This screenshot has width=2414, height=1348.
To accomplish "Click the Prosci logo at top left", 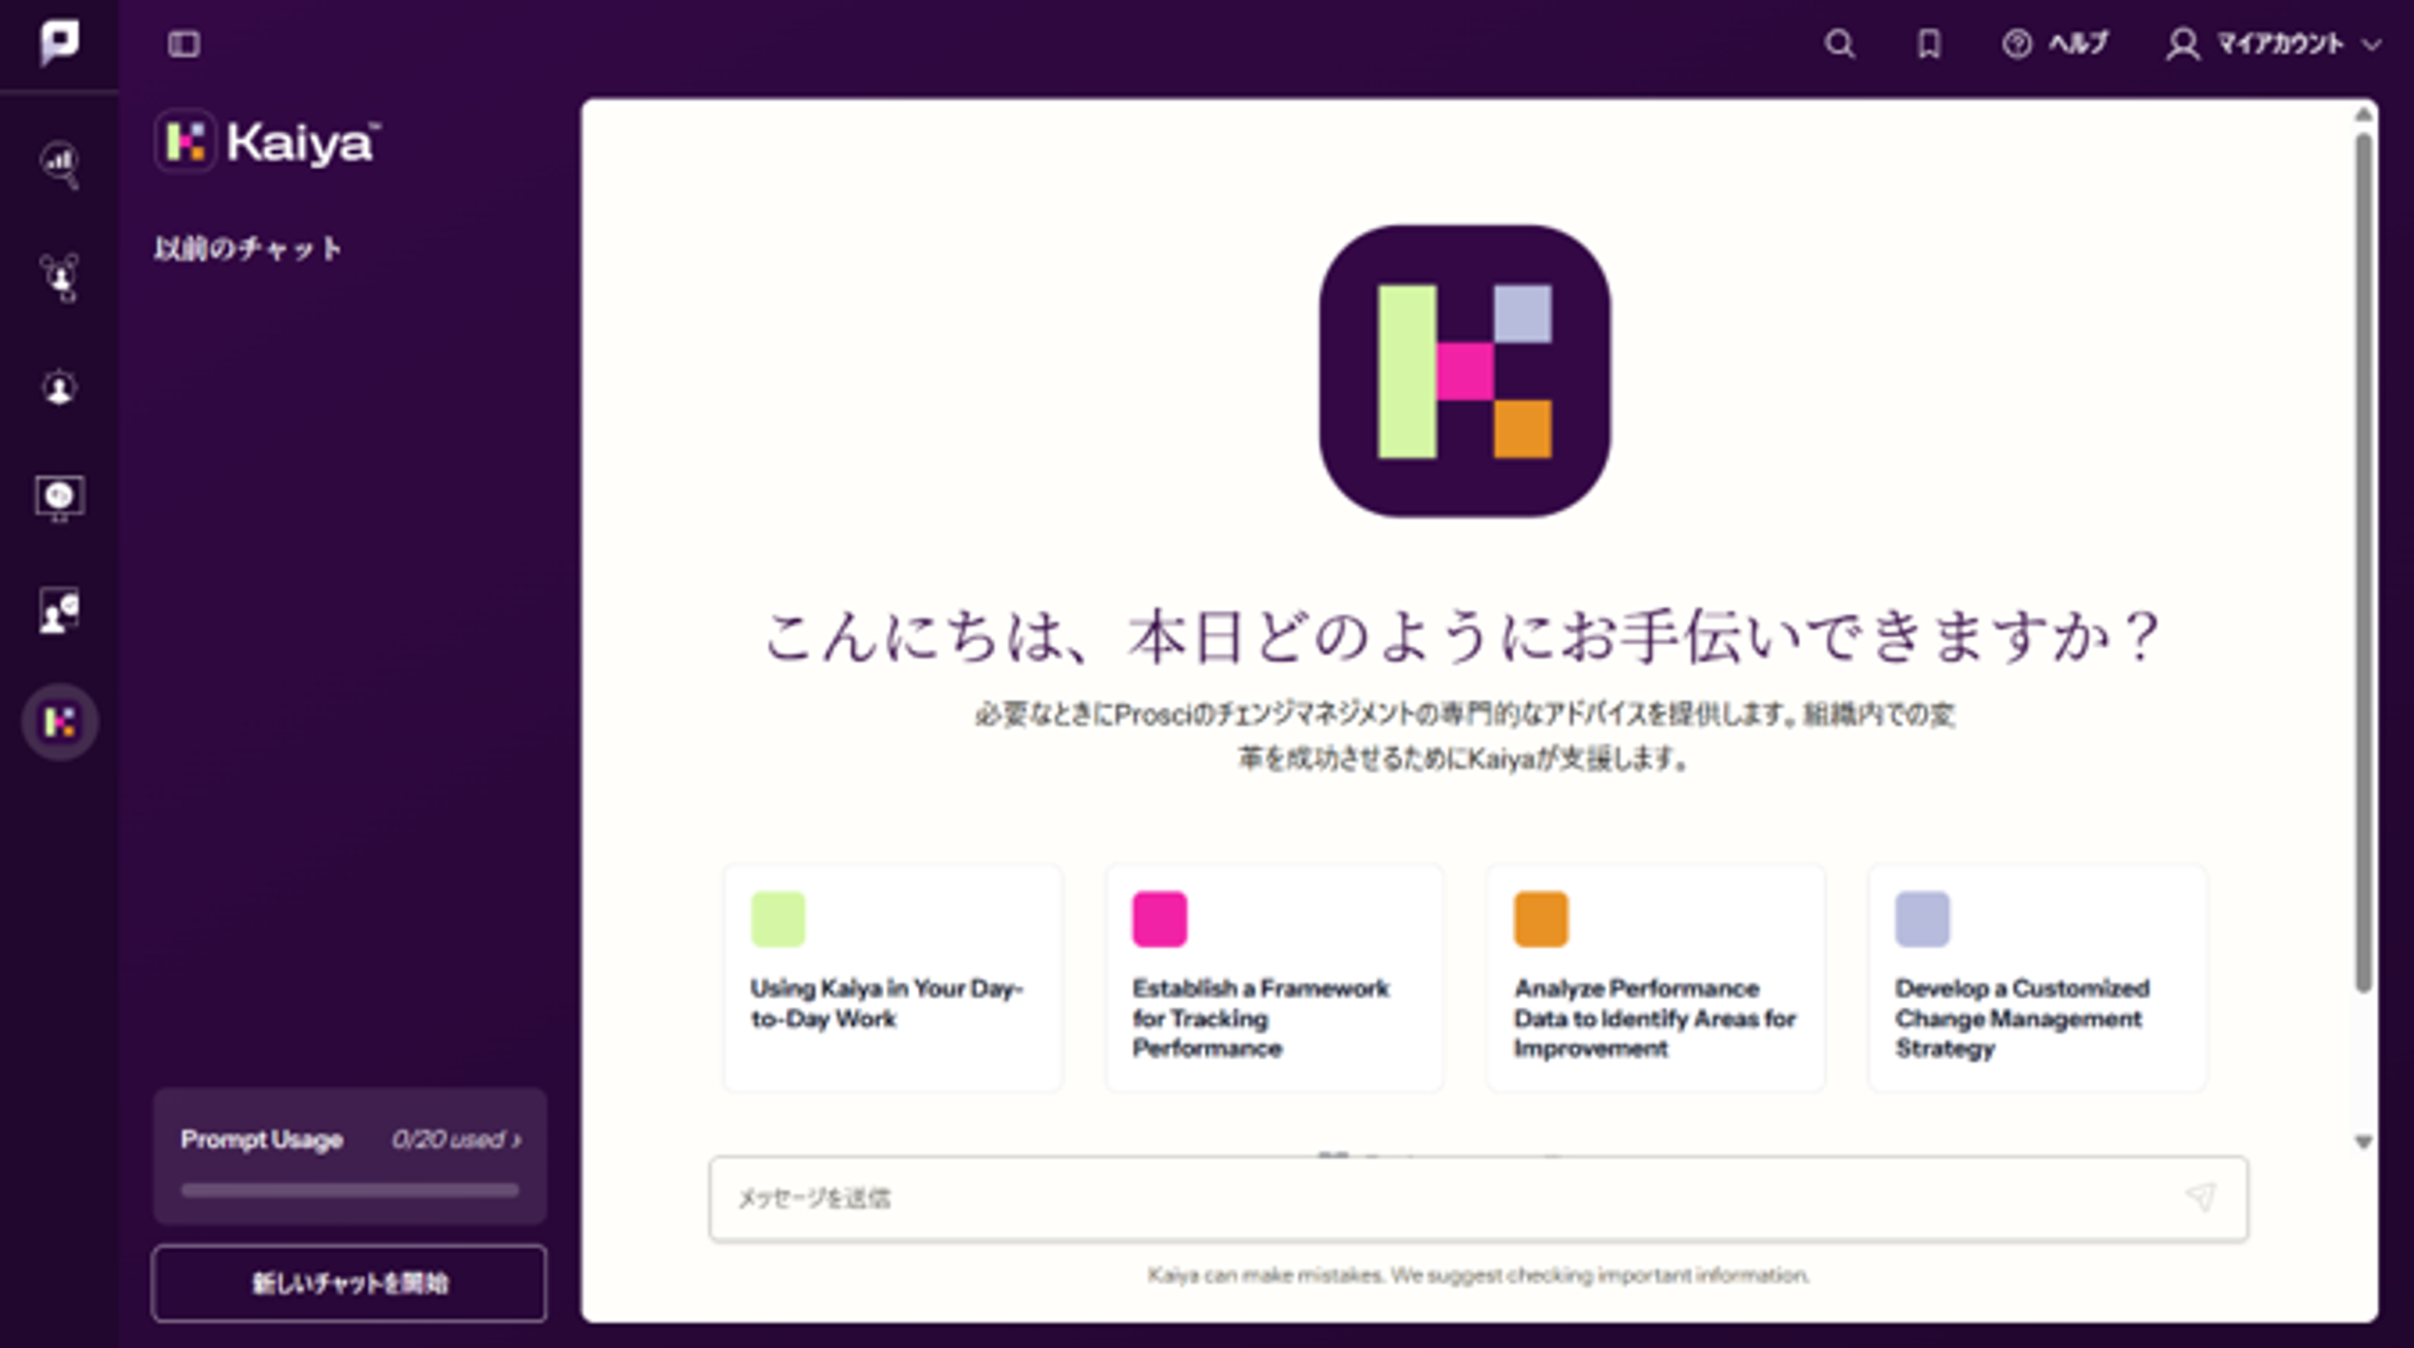I will [x=59, y=42].
